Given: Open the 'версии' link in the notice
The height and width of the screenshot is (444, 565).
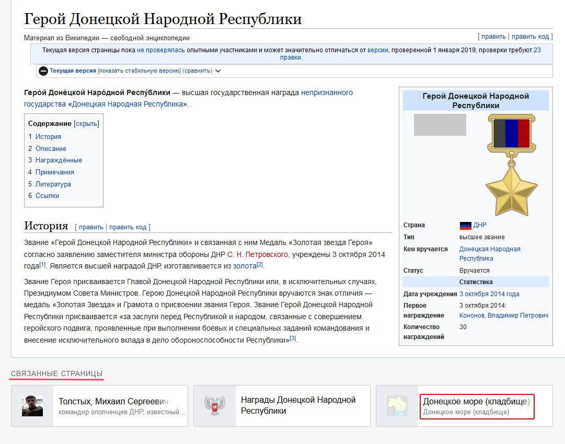Looking at the screenshot, I should [378, 50].
